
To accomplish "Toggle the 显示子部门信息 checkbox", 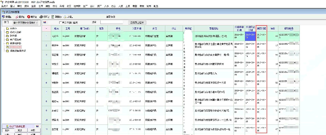I will coord(60,23).
